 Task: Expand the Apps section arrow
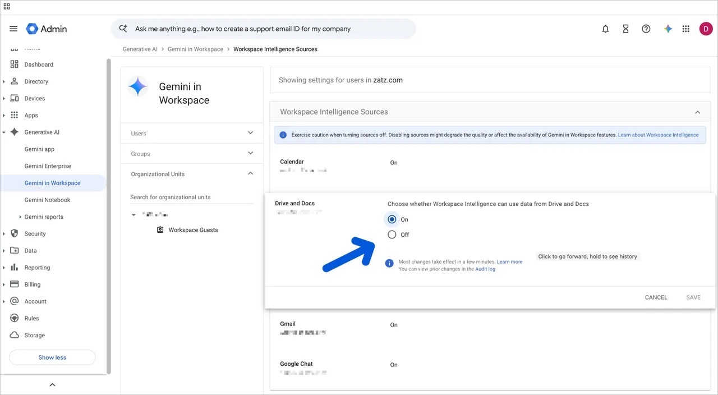[x=4, y=115]
